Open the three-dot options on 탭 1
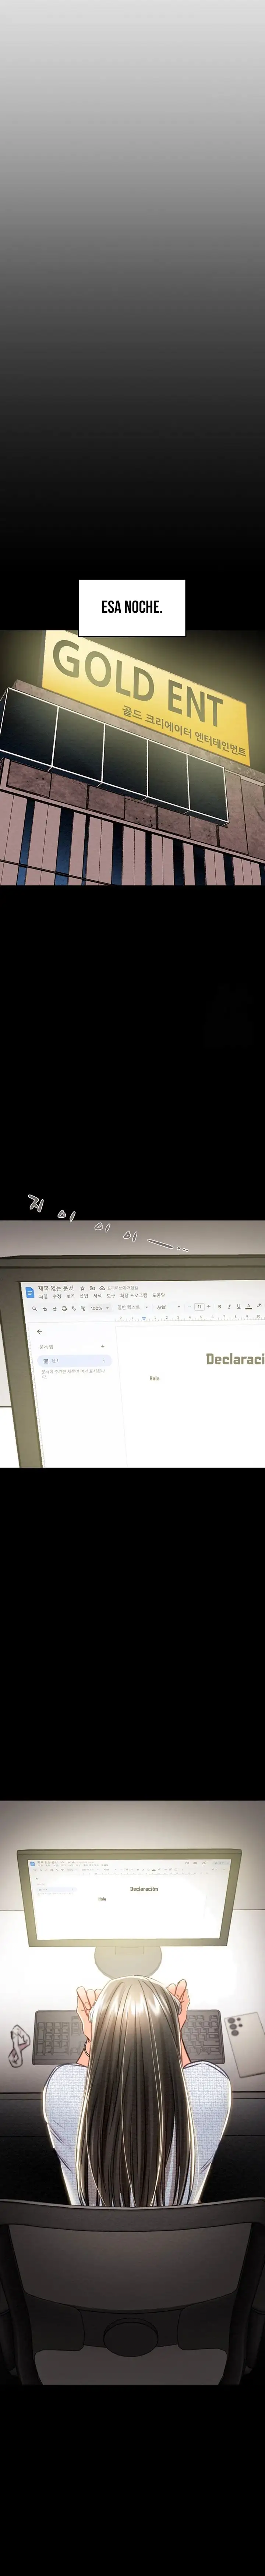 tap(104, 1361)
